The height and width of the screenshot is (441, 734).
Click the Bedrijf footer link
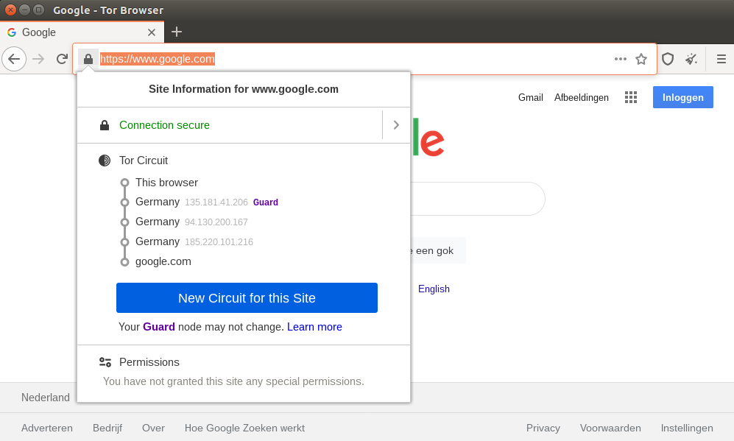pyautogui.click(x=107, y=428)
